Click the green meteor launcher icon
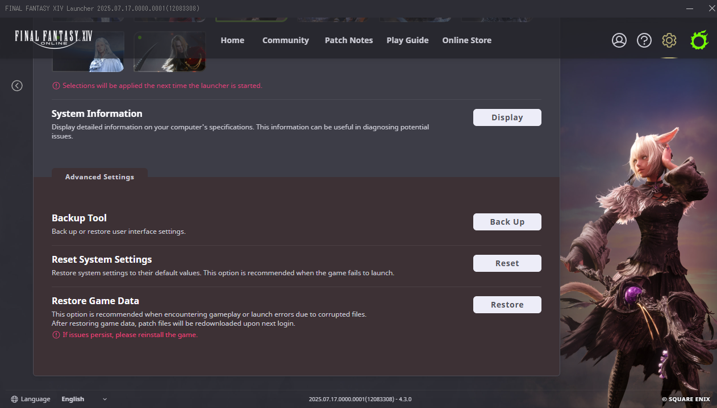The height and width of the screenshot is (408, 717). pyautogui.click(x=699, y=40)
